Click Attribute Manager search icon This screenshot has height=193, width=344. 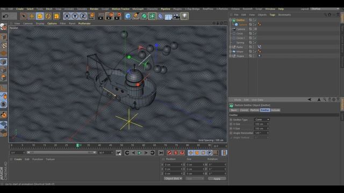tap(325, 100)
